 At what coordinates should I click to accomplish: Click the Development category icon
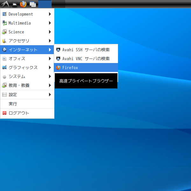click(x=4, y=14)
